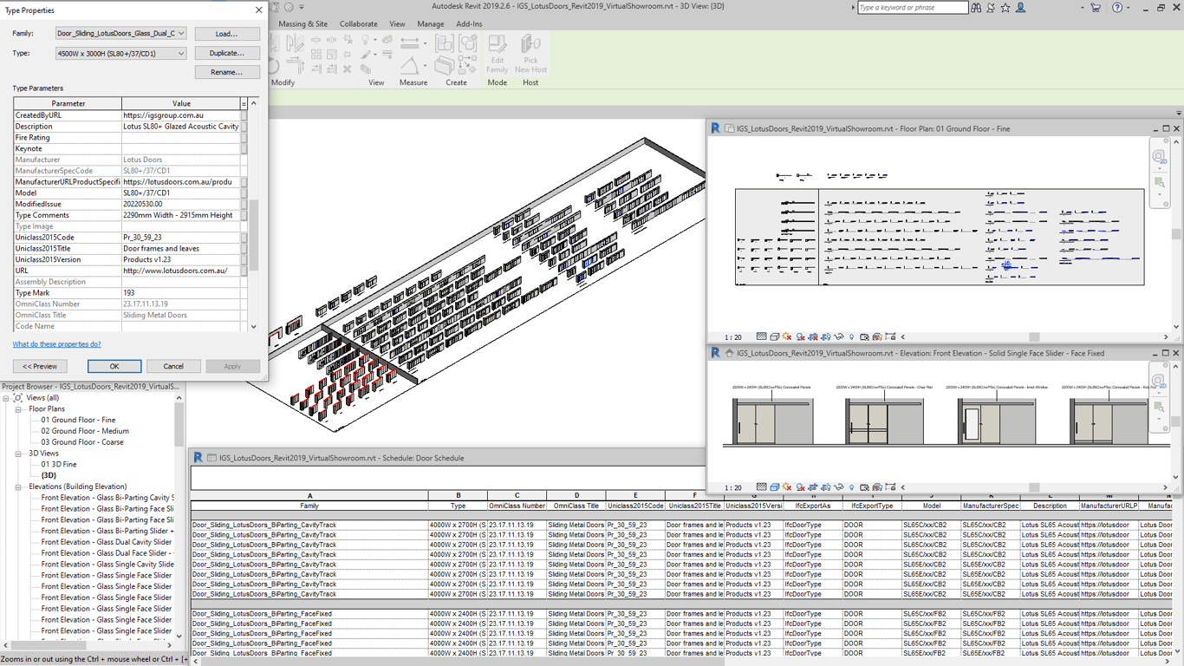Click the Help question mark icon
Viewport: 1184px width, 666px height.
pos(1117,8)
